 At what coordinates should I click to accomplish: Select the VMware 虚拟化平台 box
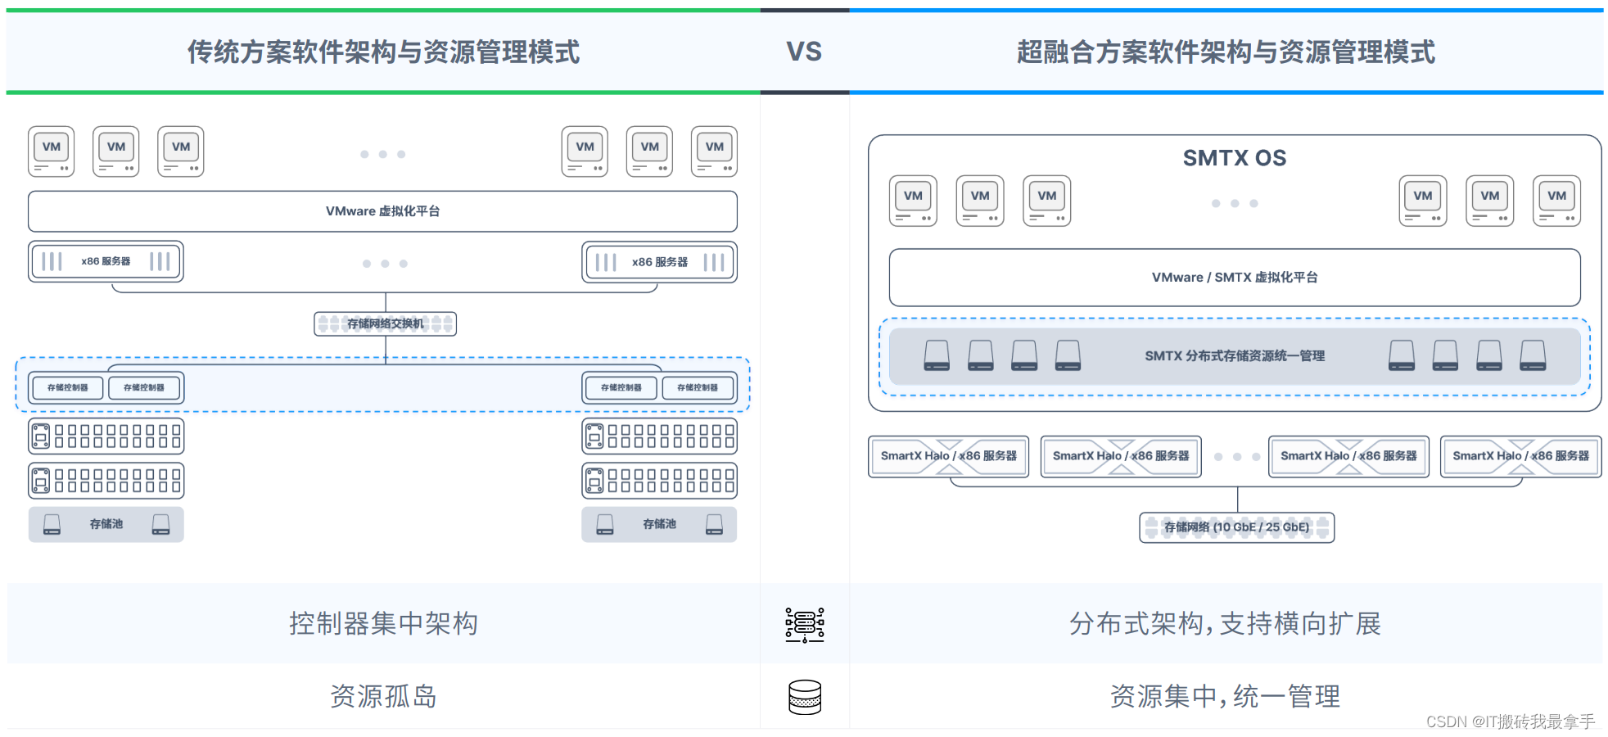tap(382, 211)
